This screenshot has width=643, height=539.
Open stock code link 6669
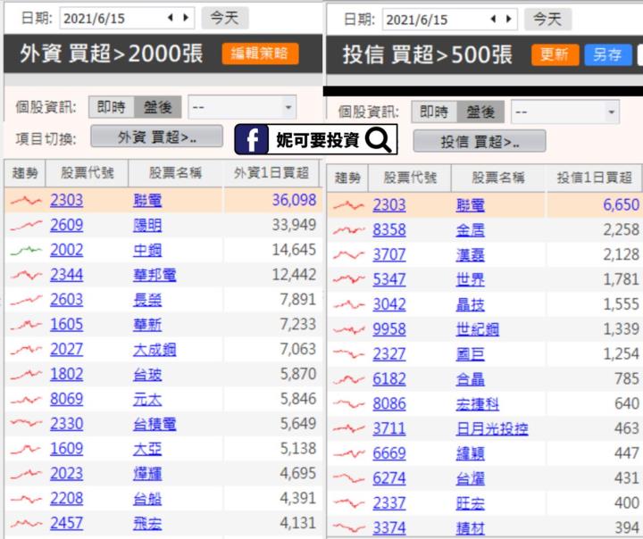(x=389, y=453)
